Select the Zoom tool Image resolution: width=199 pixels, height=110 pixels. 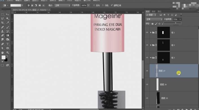(x=8, y=52)
